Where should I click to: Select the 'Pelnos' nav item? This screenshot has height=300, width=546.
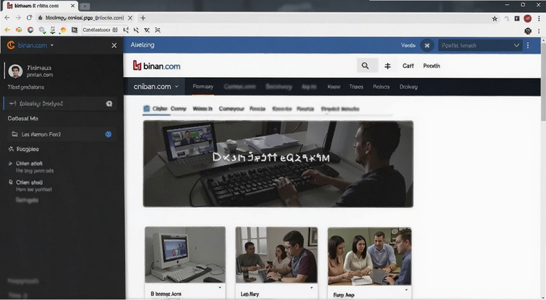[382, 87]
